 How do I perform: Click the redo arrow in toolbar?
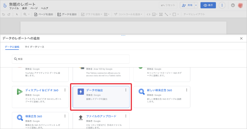pyautogui.click(x=9, y=14)
